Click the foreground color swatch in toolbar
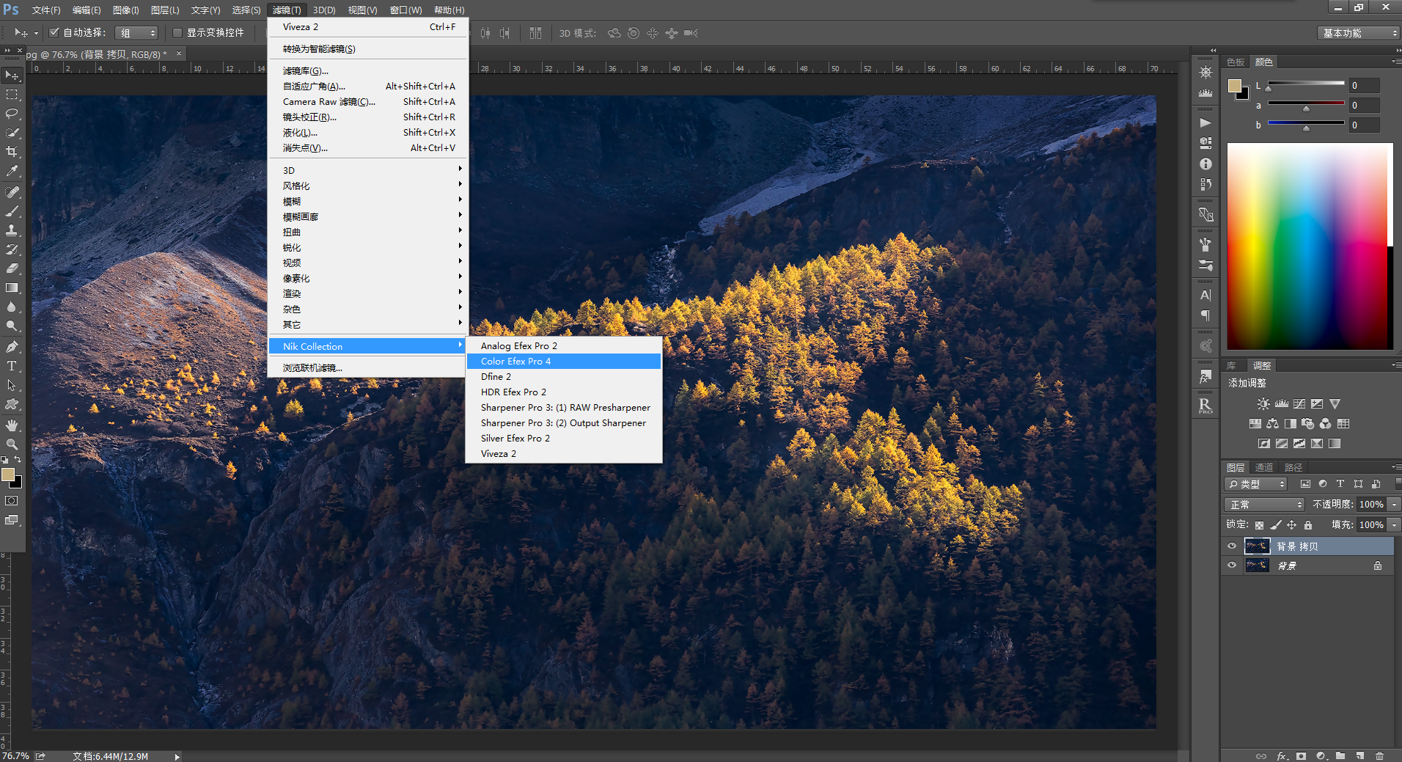The height and width of the screenshot is (762, 1402). [x=8, y=475]
